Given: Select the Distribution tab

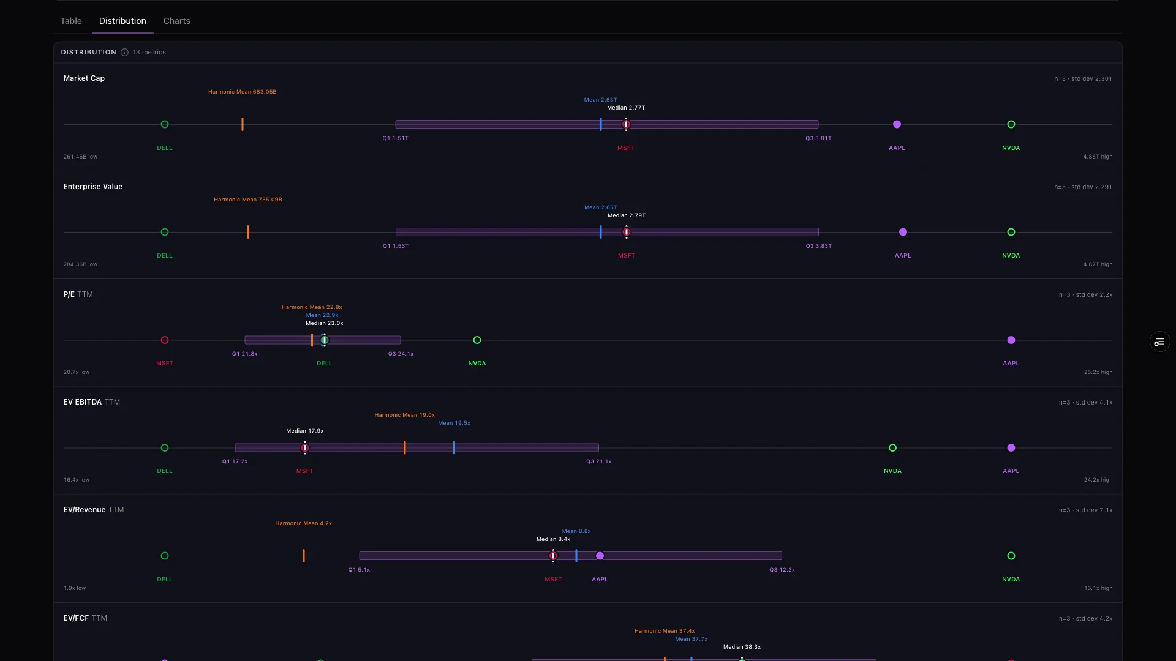Looking at the screenshot, I should (x=123, y=21).
